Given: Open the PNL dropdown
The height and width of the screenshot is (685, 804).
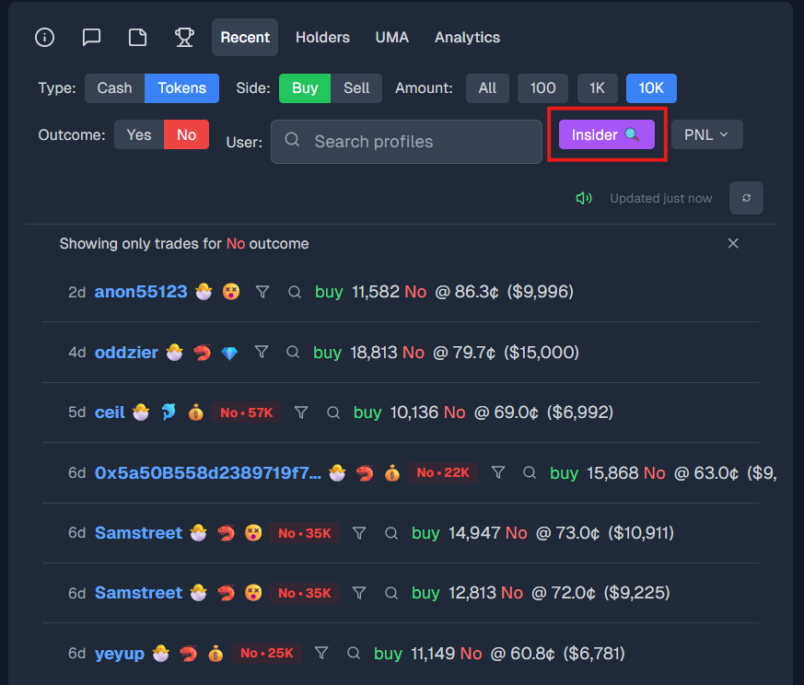Looking at the screenshot, I should coord(706,134).
